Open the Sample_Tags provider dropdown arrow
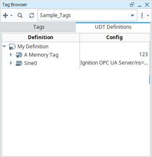Screen dimensions: 152x157 click(x=132, y=15)
